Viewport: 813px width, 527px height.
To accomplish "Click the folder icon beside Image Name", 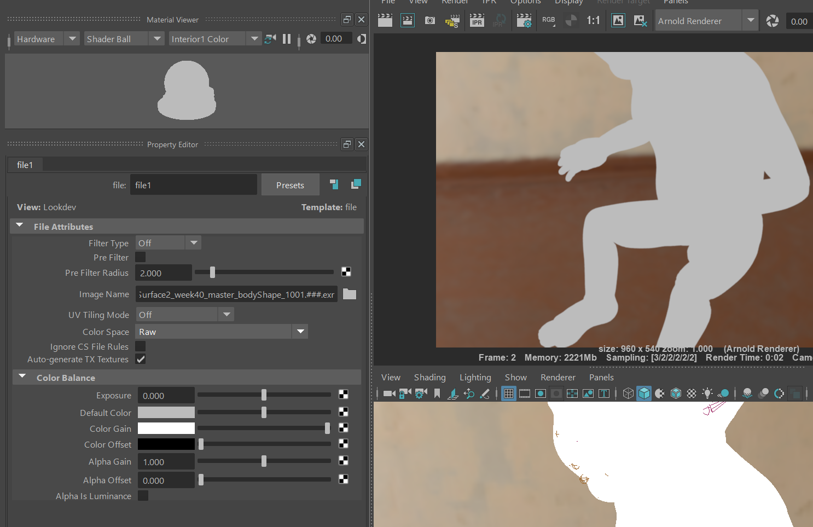I will click(349, 294).
